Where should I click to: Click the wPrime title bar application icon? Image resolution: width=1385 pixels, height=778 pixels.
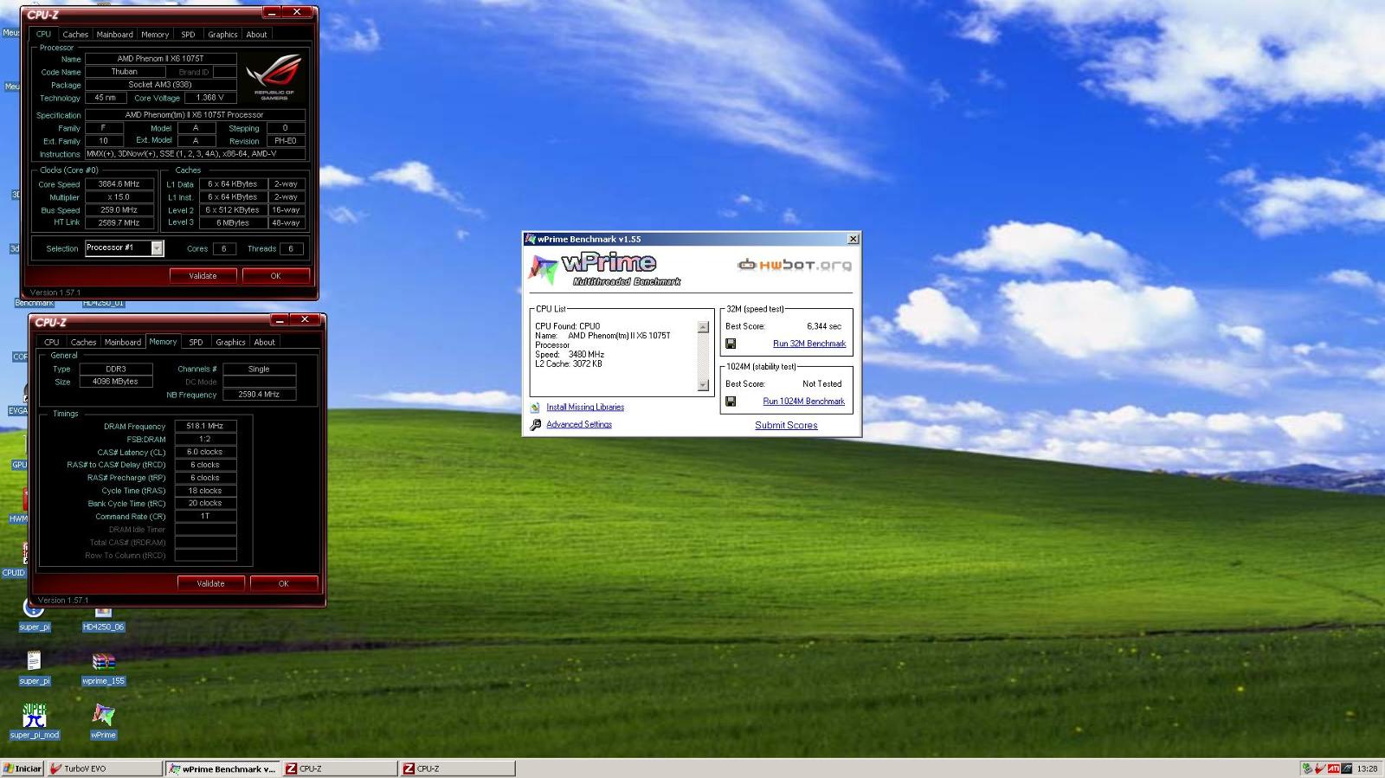(x=530, y=239)
